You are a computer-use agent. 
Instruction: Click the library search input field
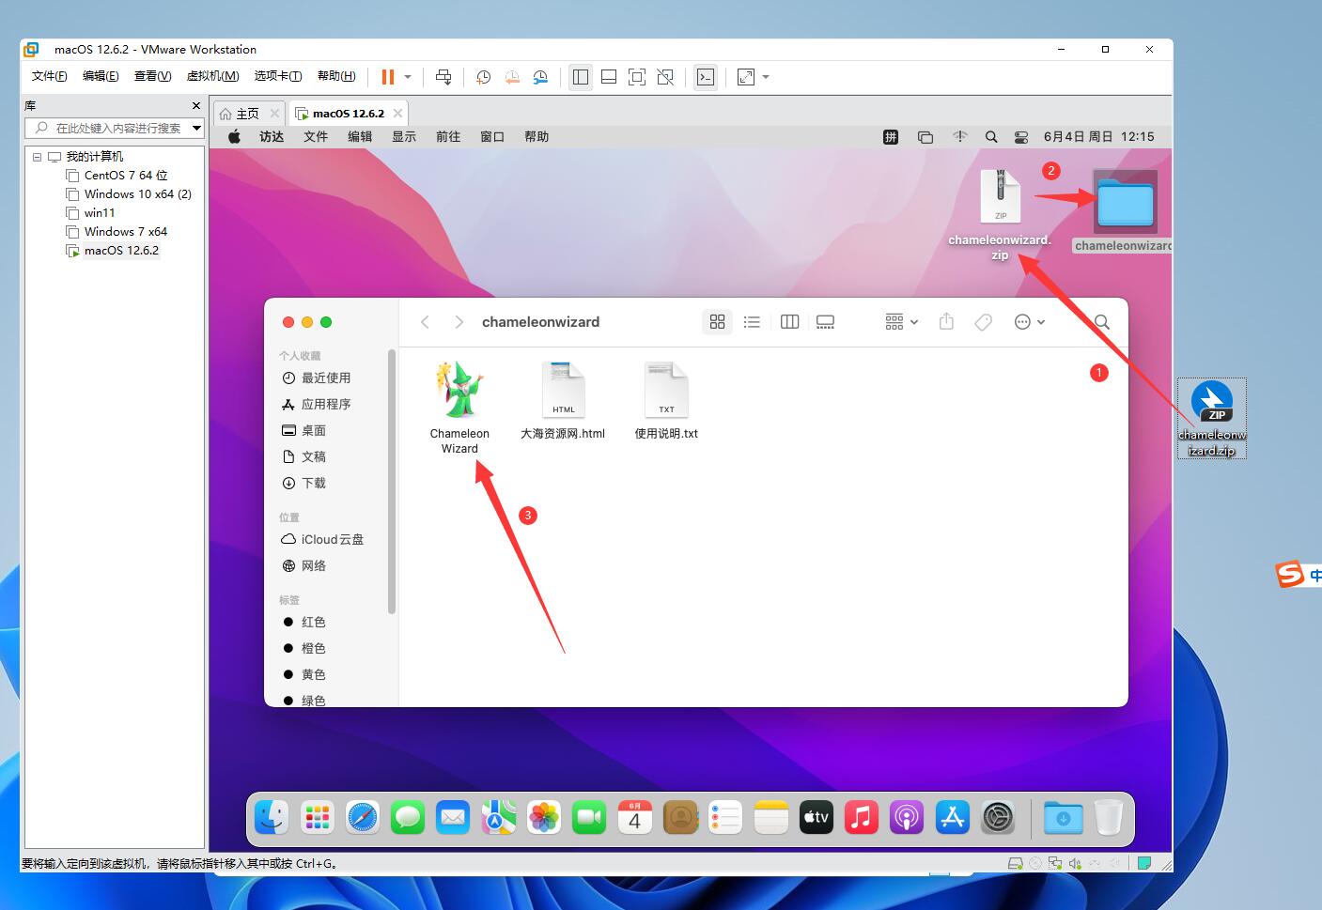(x=115, y=128)
